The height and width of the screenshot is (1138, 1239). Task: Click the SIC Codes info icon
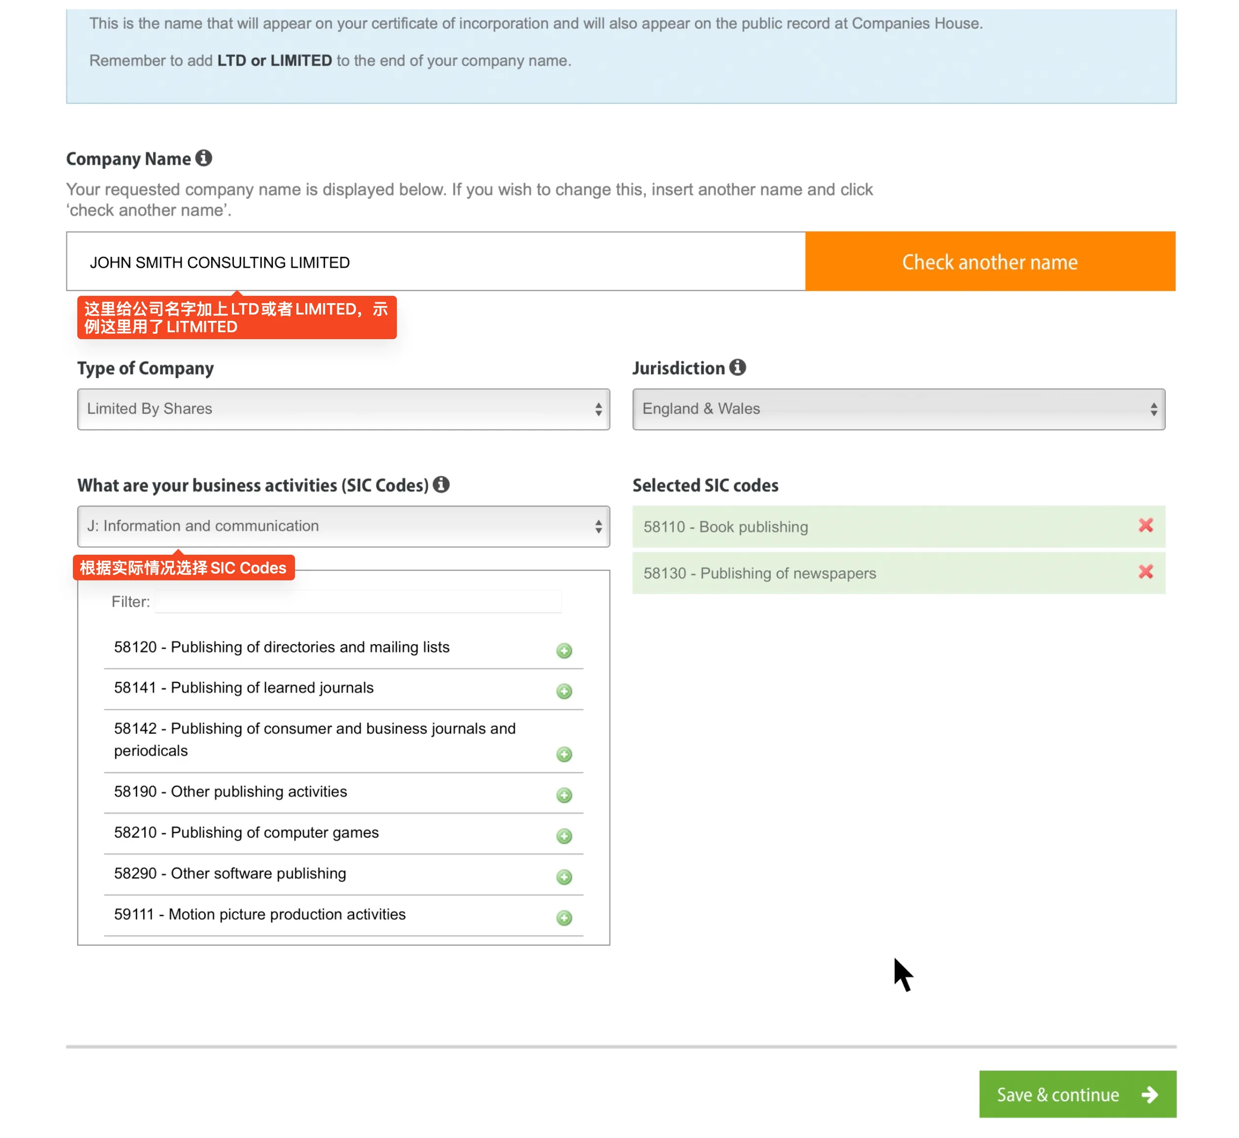click(x=441, y=485)
